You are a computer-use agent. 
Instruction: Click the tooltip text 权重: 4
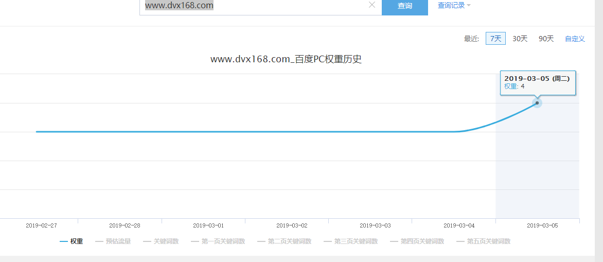pyautogui.click(x=515, y=86)
